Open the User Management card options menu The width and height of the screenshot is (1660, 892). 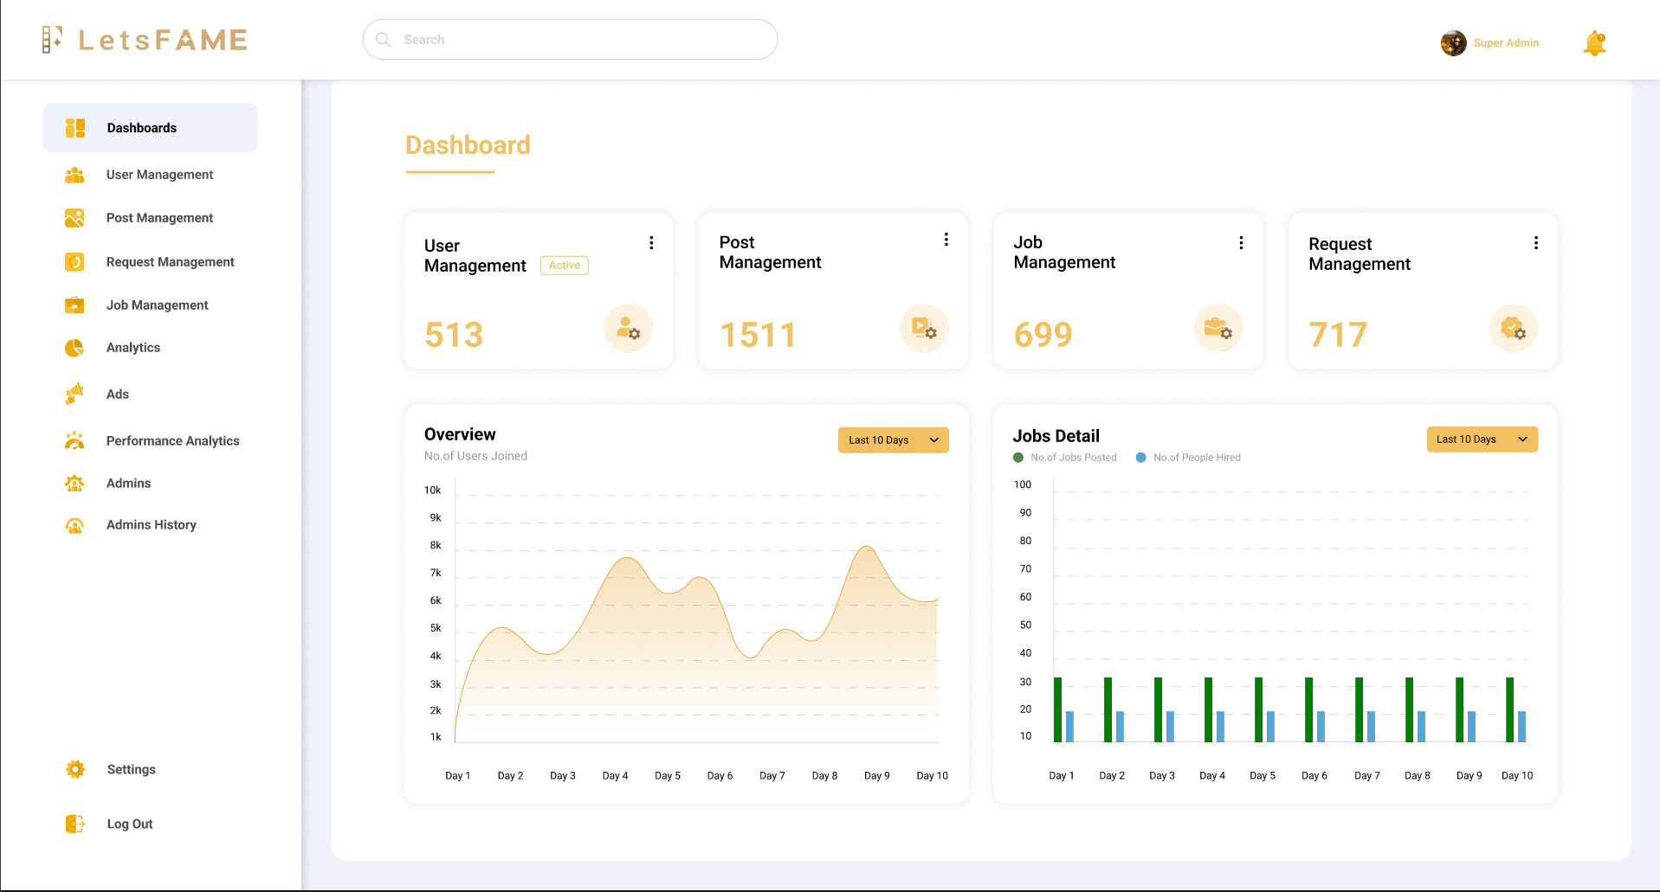(x=651, y=243)
